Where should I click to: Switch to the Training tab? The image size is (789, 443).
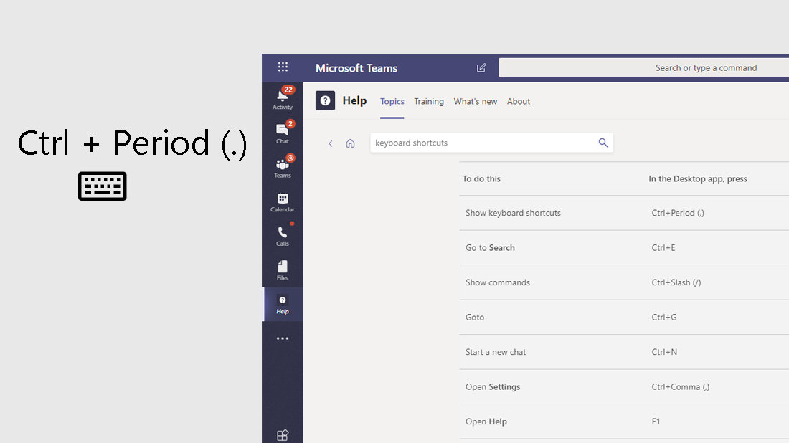pyautogui.click(x=429, y=102)
